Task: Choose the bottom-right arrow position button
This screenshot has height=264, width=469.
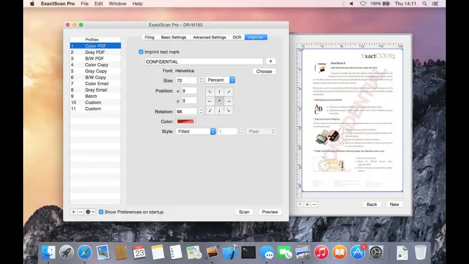Action: pyautogui.click(x=229, y=111)
